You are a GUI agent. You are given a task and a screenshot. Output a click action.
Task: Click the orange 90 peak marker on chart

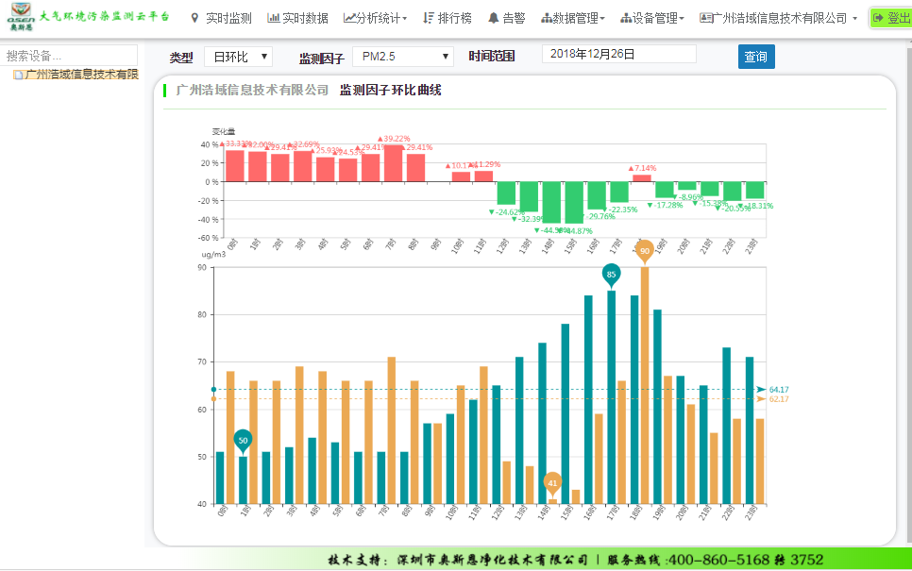pyautogui.click(x=645, y=251)
